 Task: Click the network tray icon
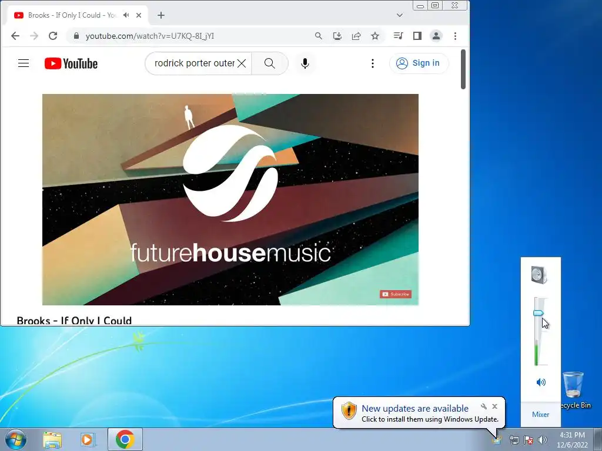point(514,440)
